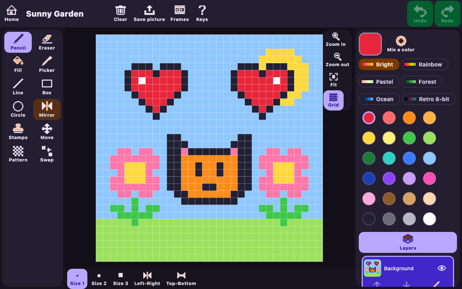
Task: Toggle Mirror drawing mode
Action: (x=47, y=109)
